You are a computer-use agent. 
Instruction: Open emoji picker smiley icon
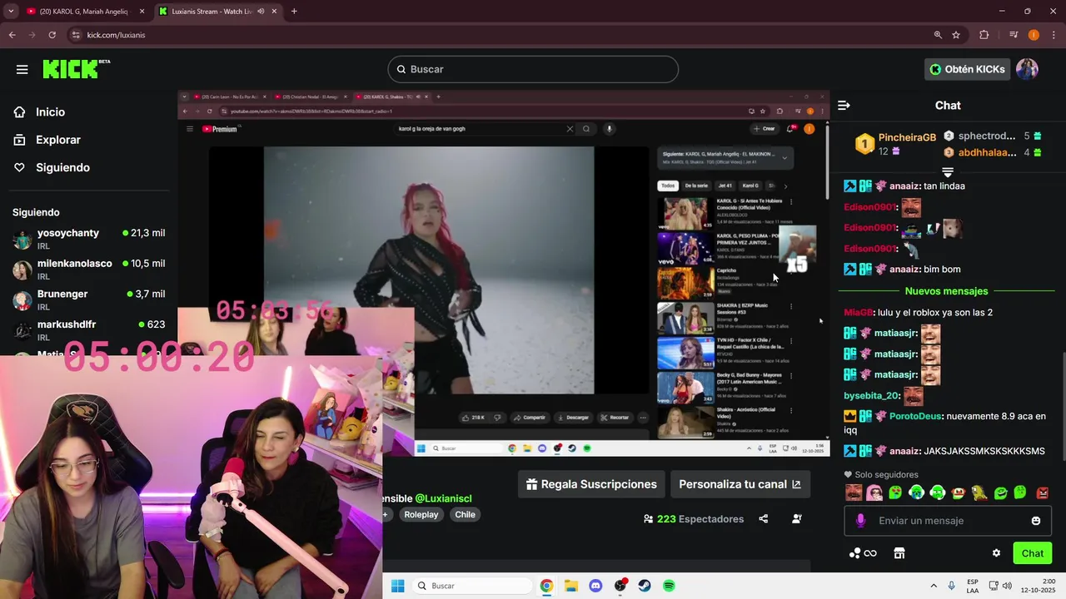pyautogui.click(x=1036, y=521)
